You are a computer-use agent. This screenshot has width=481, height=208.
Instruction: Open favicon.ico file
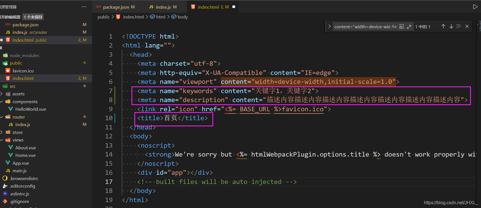click(x=46, y=71)
